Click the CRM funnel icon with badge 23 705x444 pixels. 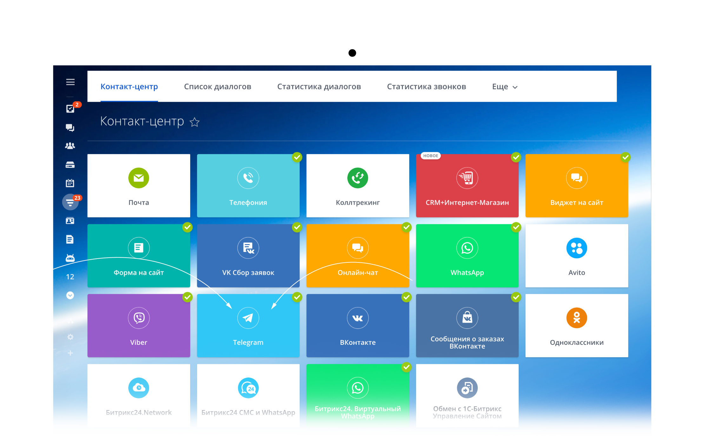[x=70, y=202]
